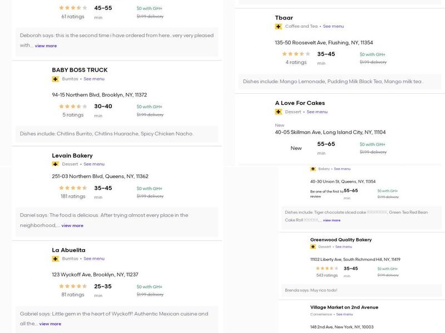
Task: Click GH+ badge under A Love For Cakes
Action: (x=278, y=112)
